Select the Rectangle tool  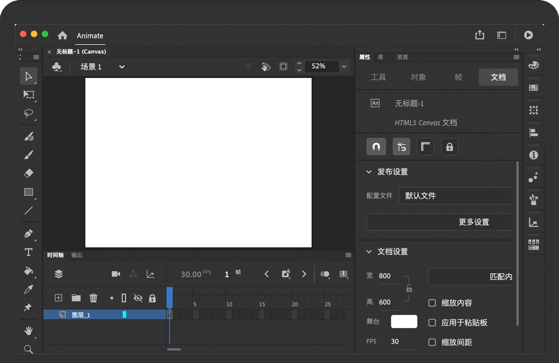pos(29,192)
